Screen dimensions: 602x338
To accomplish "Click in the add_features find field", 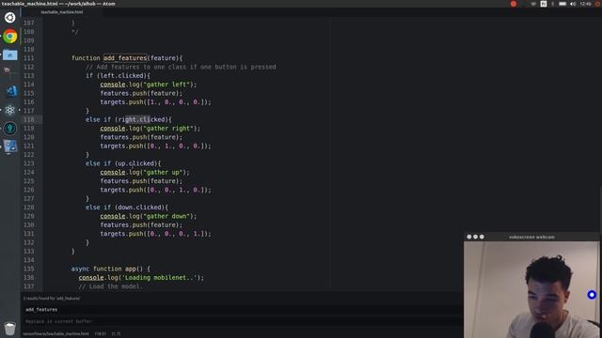I will coord(242,309).
